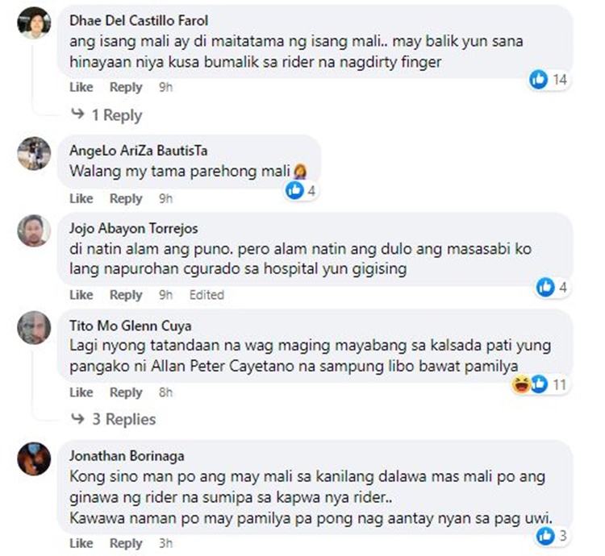
Task: Reply to Tito Mo Glenn Cuya's comment
Action: point(126,392)
